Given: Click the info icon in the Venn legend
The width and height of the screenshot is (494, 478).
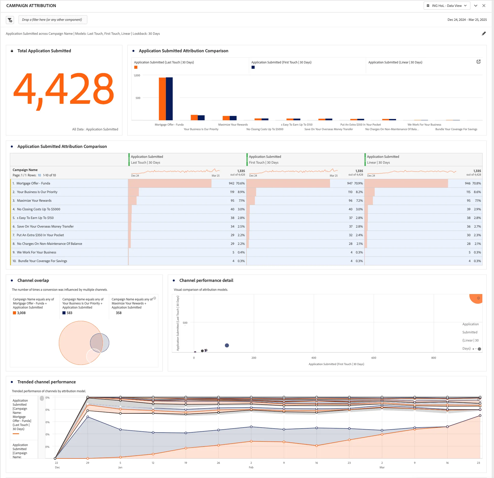Looking at the screenshot, I should pyautogui.click(x=155, y=298).
